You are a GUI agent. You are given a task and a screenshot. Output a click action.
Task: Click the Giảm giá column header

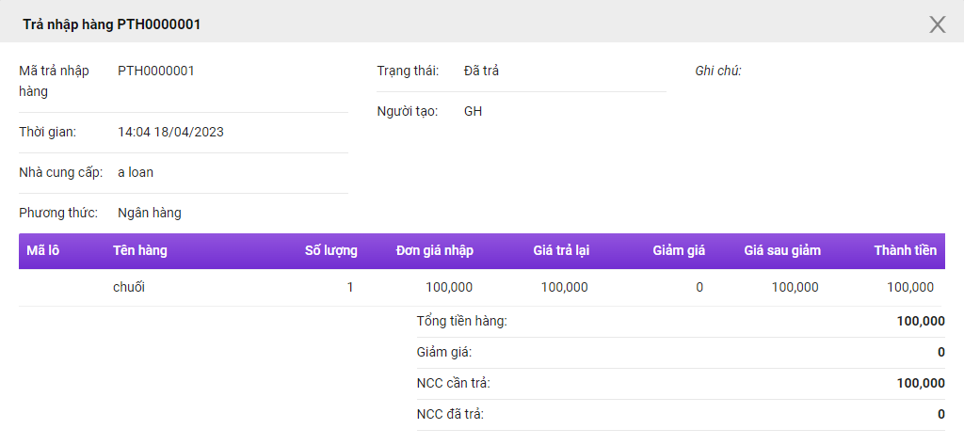point(679,250)
